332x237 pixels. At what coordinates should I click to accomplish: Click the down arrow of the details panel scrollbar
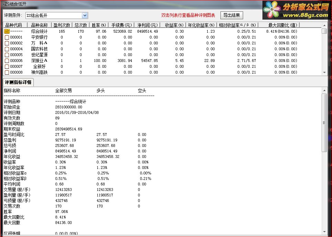pos(324,232)
